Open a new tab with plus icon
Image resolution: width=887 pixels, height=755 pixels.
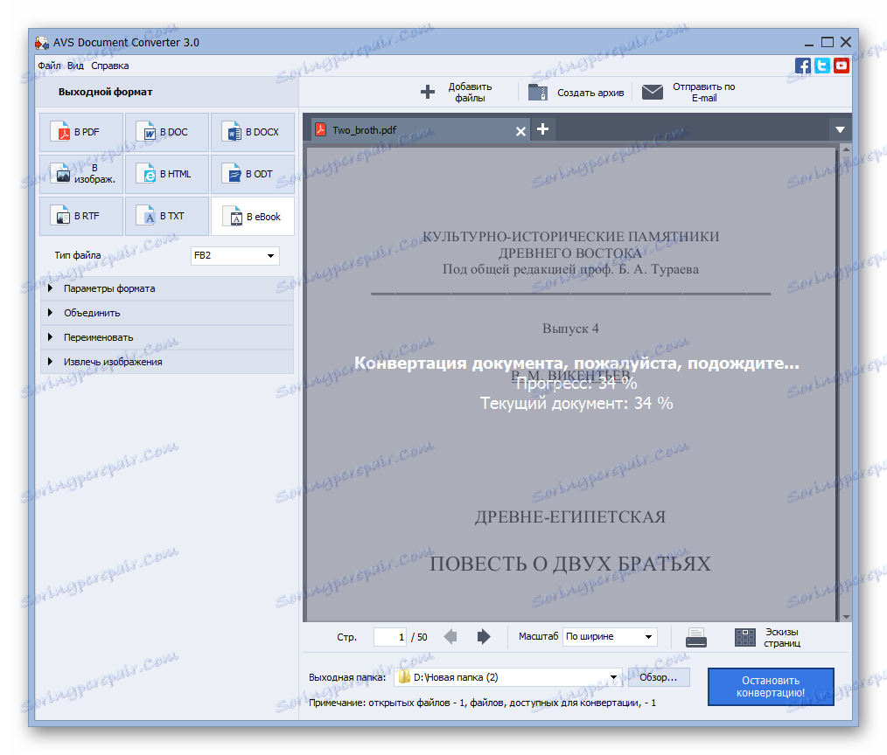542,129
